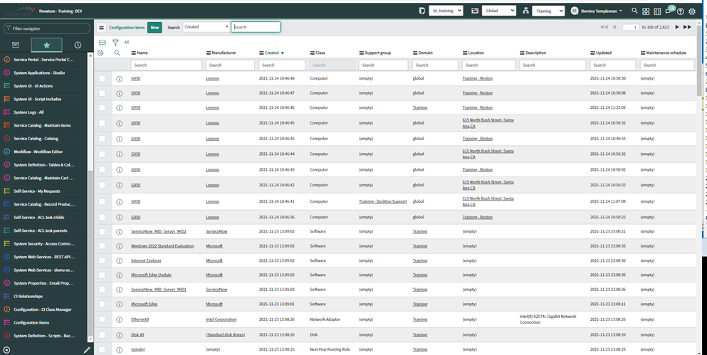Viewport: 707px width, 355px height.
Task: Open the list context hamburger menu
Action: pyautogui.click(x=102, y=28)
